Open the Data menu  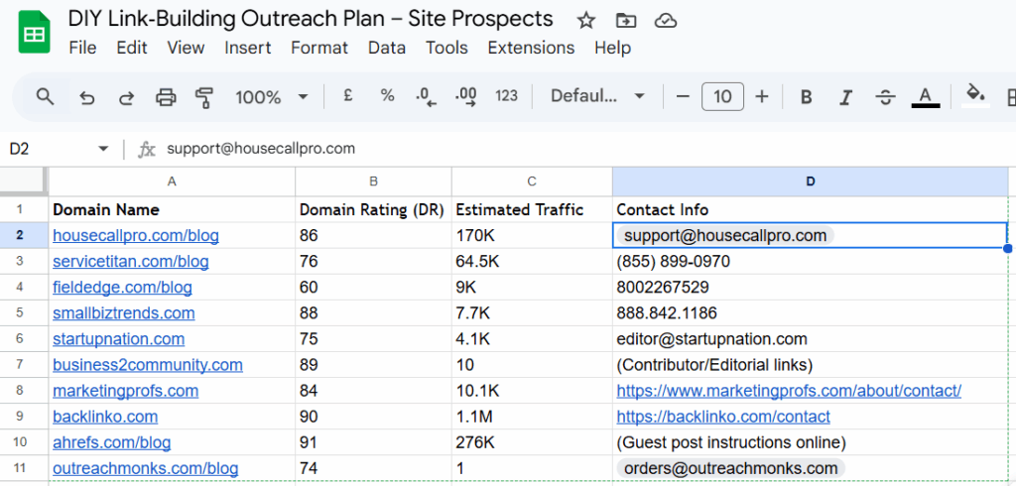click(387, 48)
